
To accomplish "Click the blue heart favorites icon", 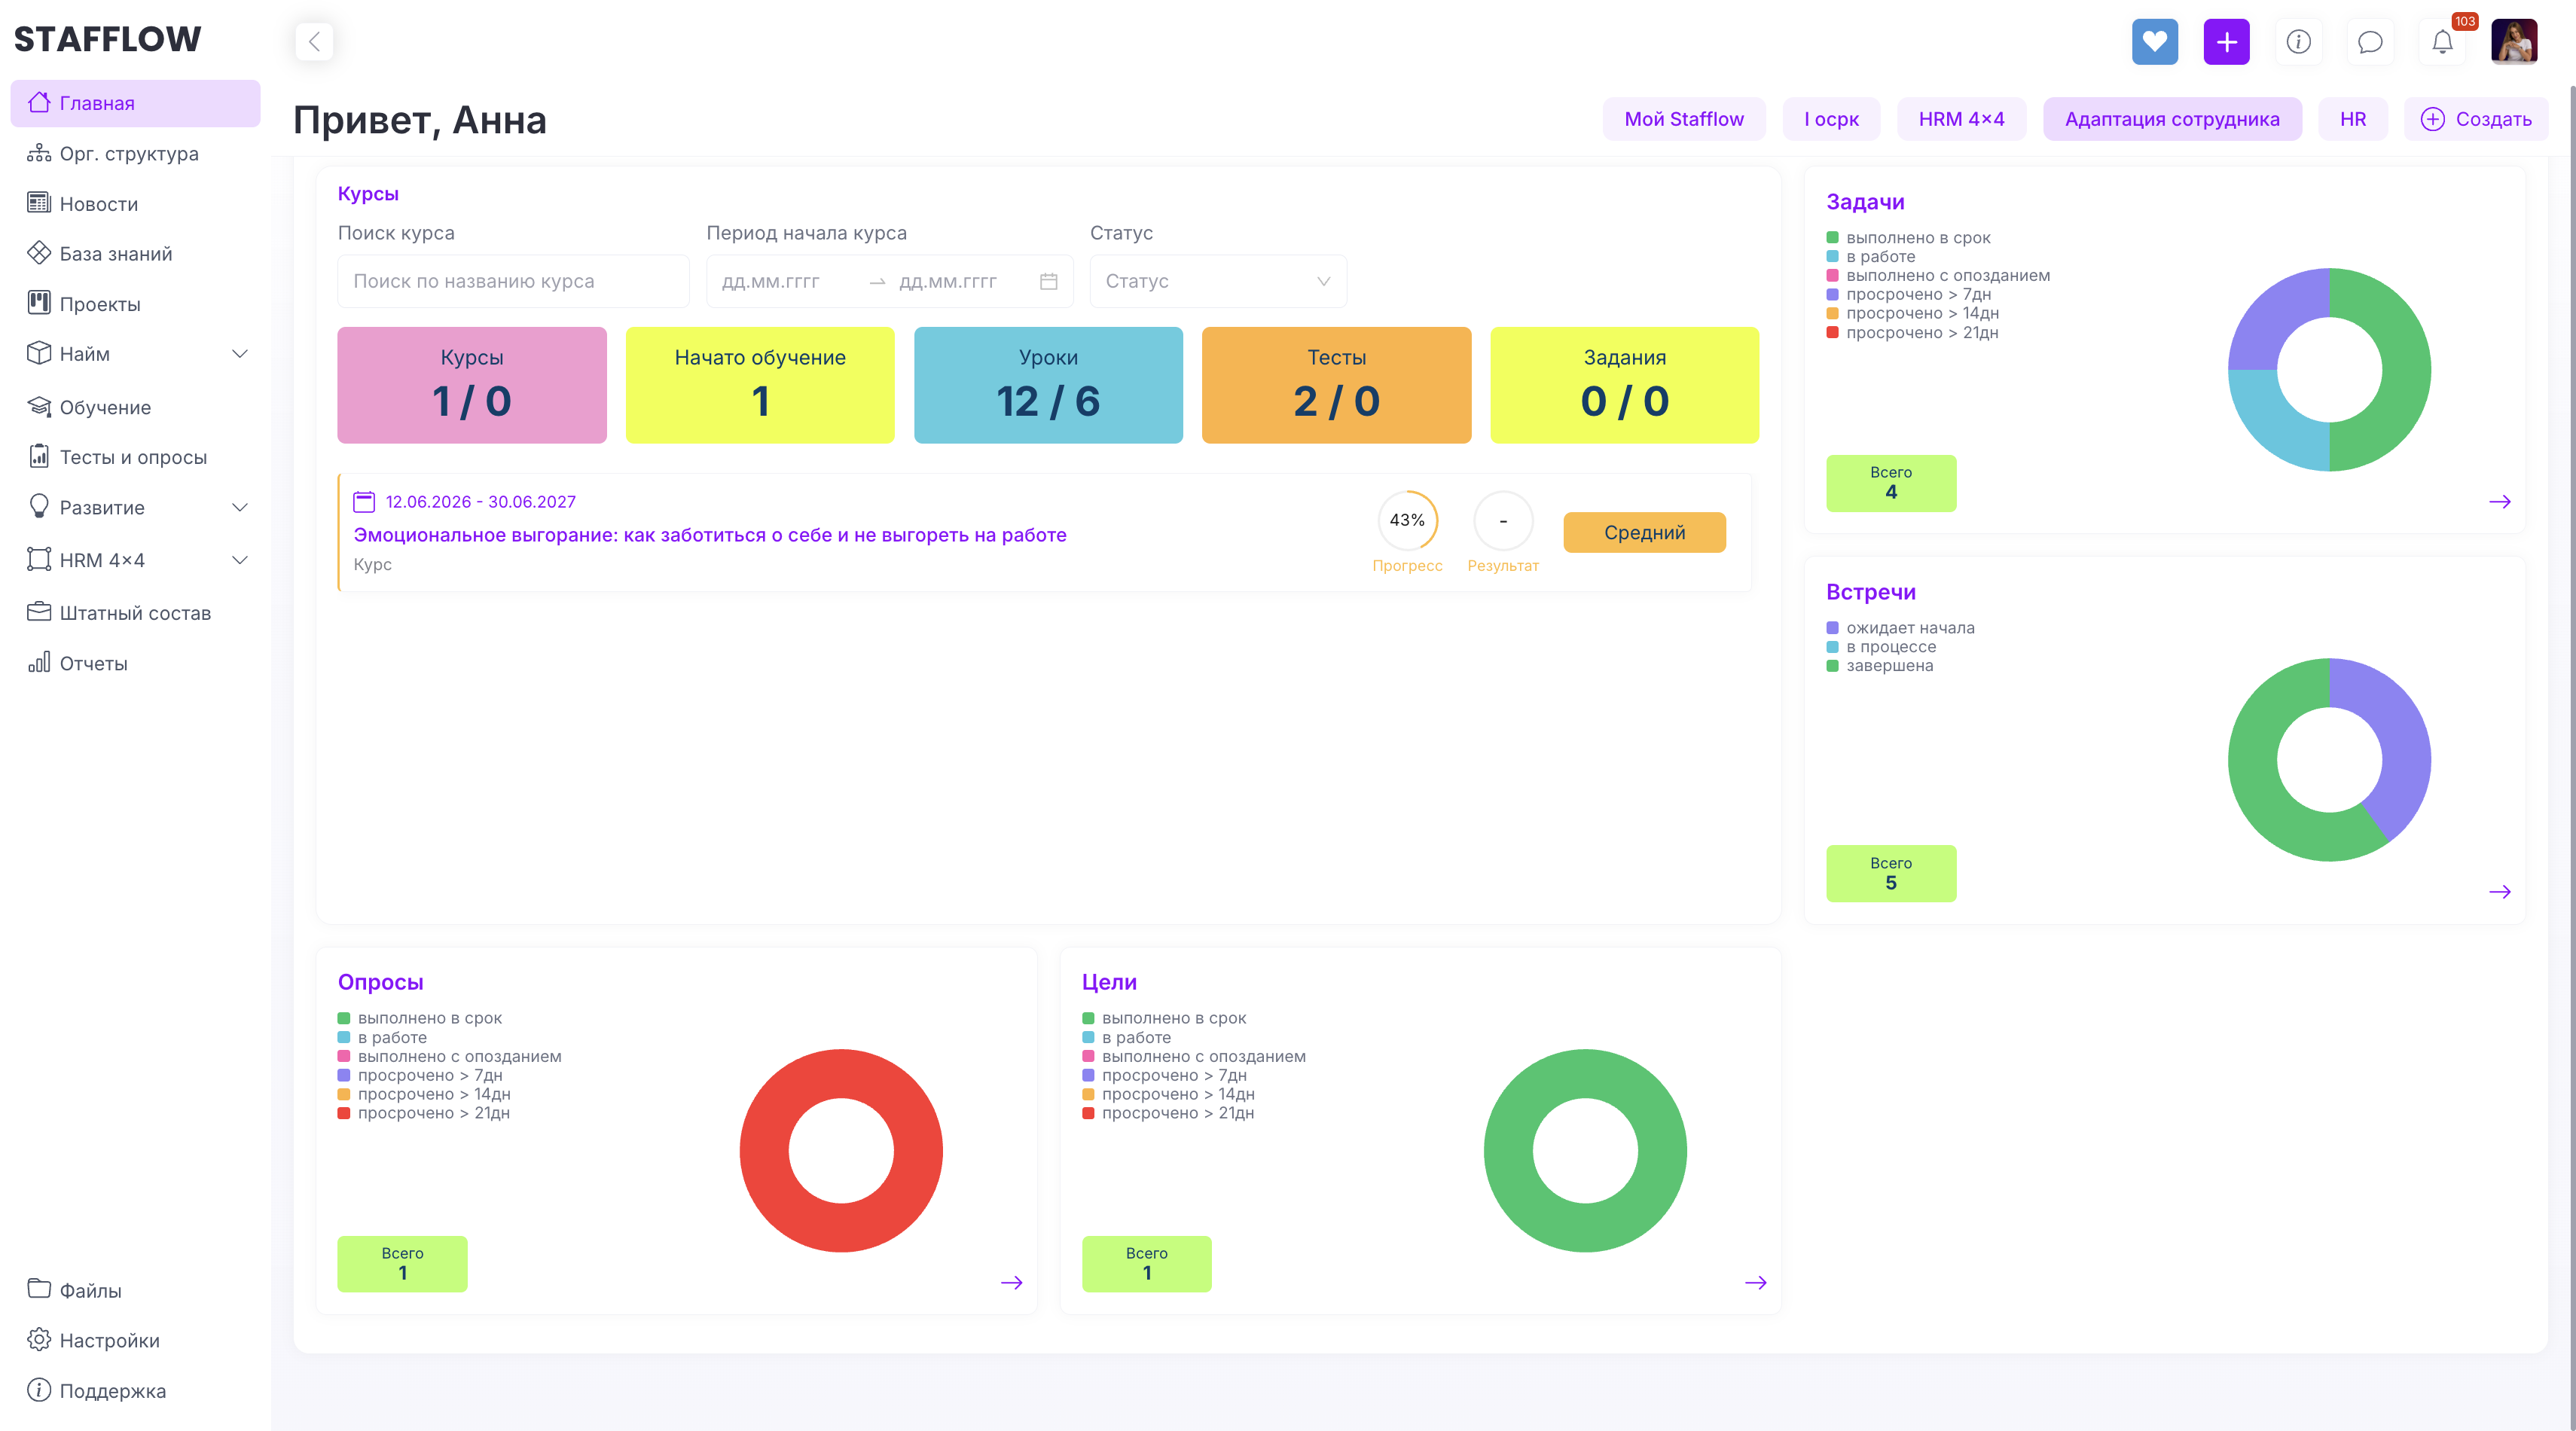I will (x=2154, y=42).
